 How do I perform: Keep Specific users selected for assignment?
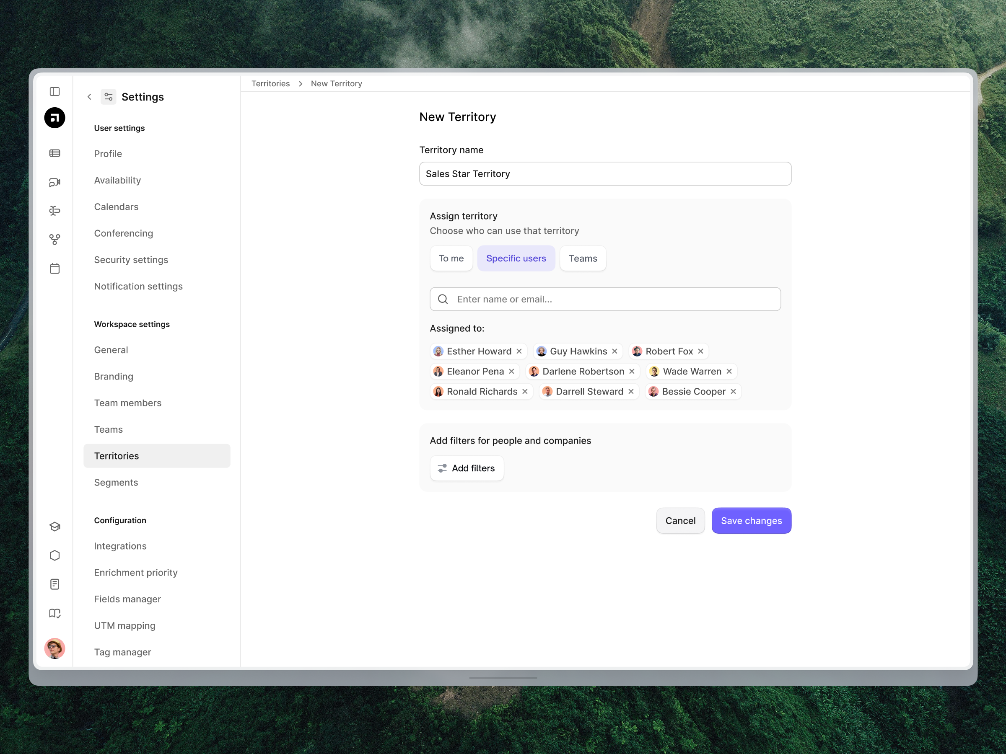516,258
